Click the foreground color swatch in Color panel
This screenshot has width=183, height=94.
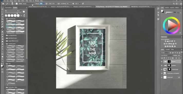pos(162,11)
